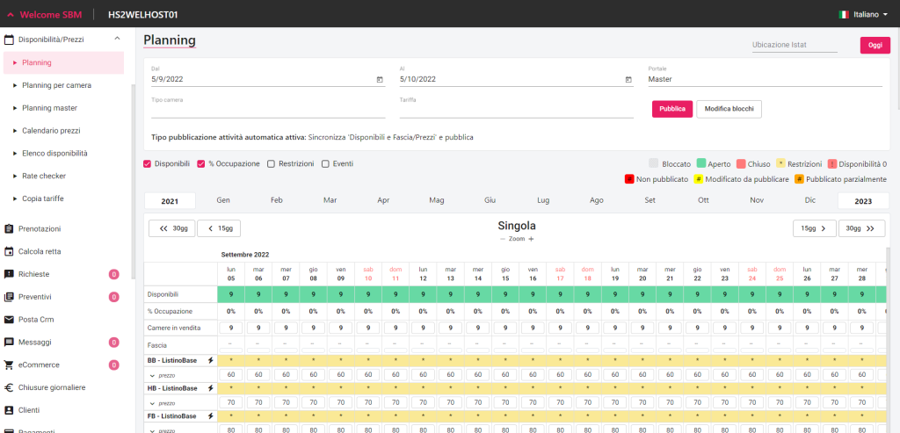The image size is (900, 433).
Task: Advance 15gg with the button
Action: 815,228
